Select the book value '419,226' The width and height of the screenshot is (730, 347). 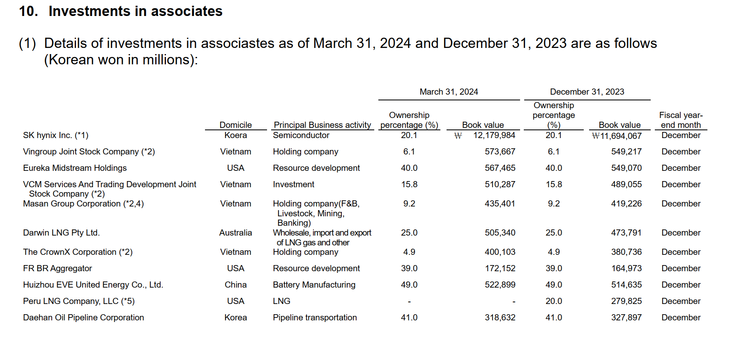click(626, 204)
